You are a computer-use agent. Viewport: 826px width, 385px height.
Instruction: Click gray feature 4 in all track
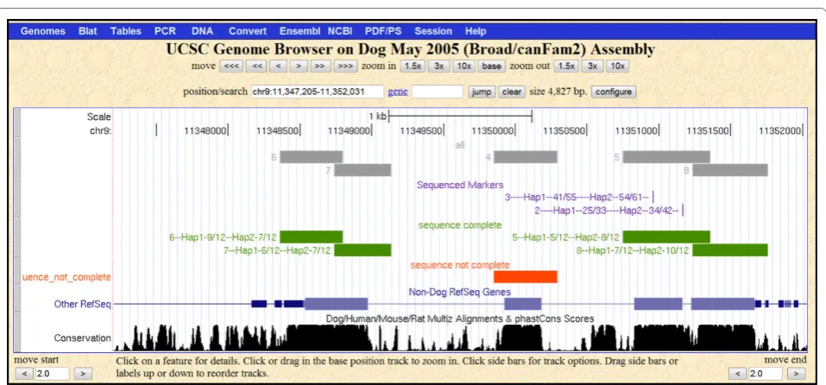click(x=526, y=157)
